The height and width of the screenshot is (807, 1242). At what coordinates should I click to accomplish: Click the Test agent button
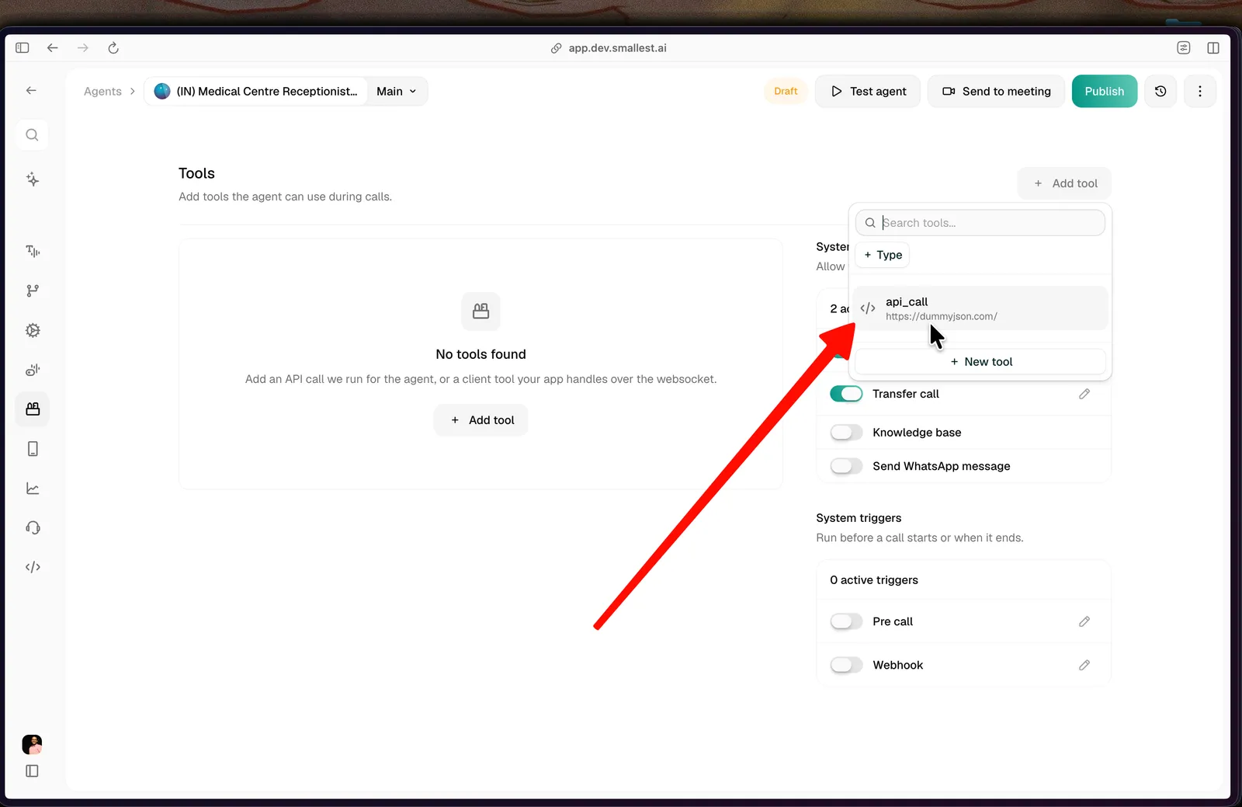click(x=868, y=92)
